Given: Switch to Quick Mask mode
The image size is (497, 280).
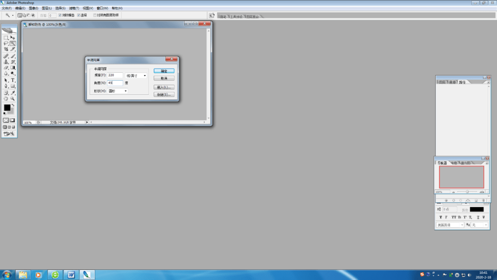Looking at the screenshot, I should [12, 120].
